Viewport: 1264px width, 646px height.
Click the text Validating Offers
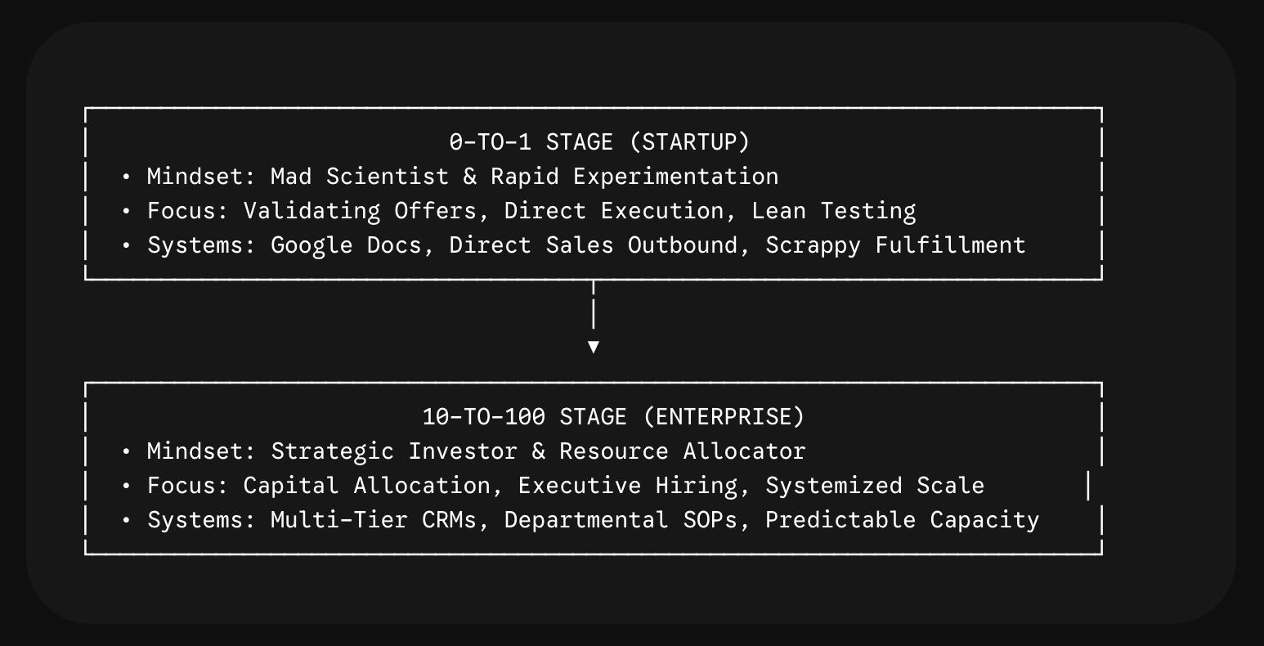[360, 211]
